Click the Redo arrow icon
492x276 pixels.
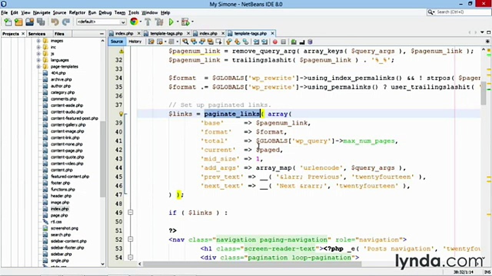[x=66, y=22]
